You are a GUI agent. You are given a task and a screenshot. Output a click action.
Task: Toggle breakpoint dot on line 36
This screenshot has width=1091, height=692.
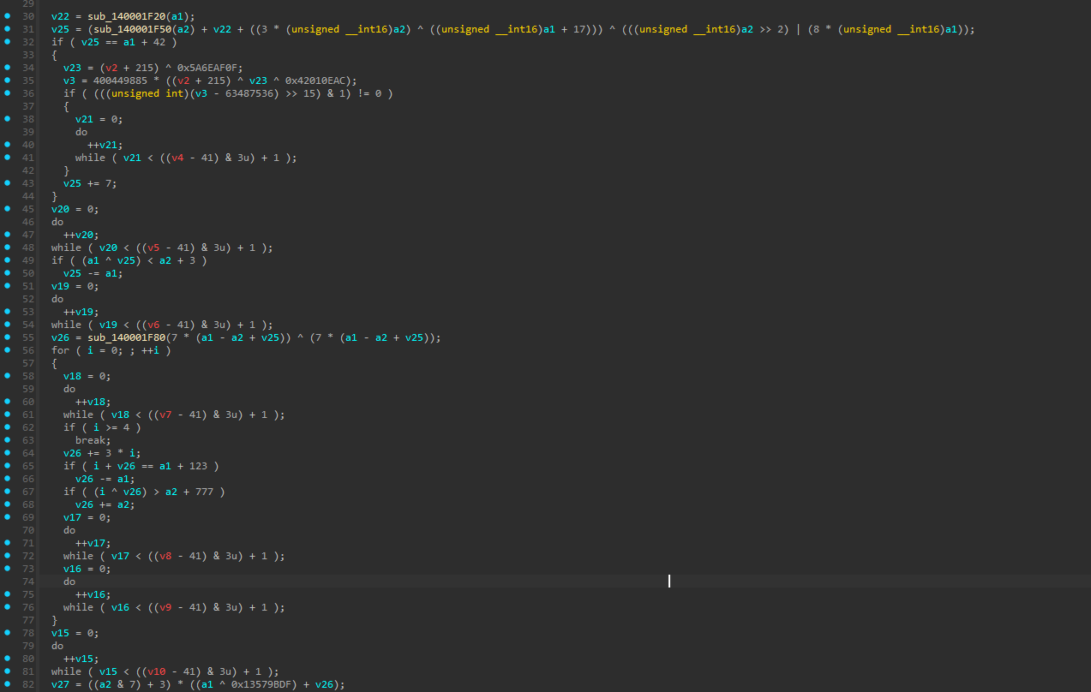click(x=8, y=93)
